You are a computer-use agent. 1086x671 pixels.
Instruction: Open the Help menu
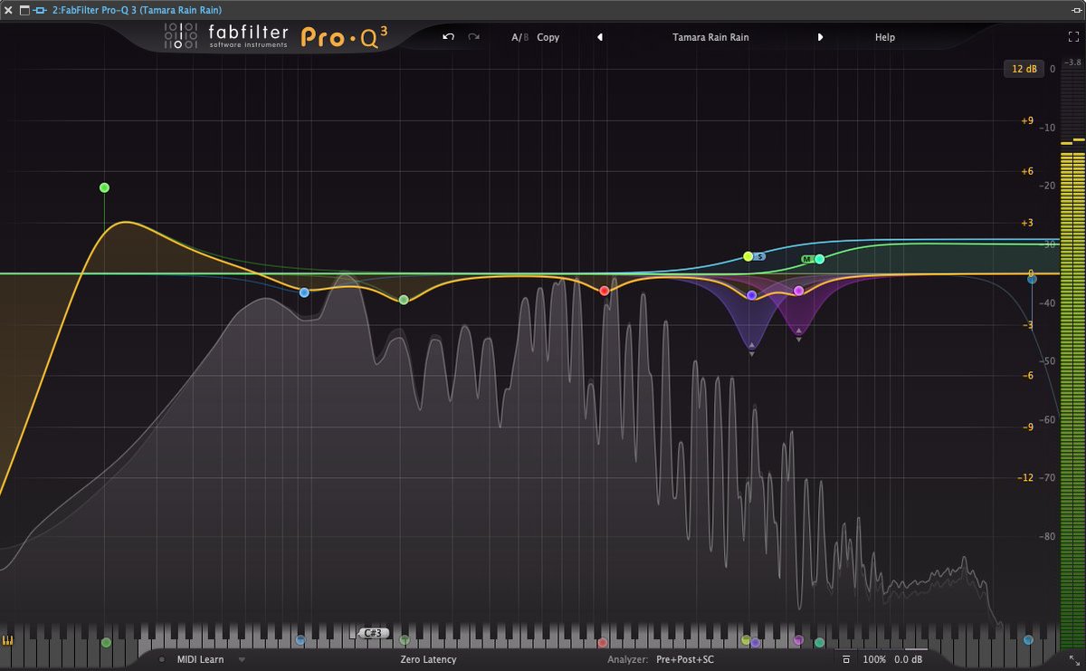click(x=884, y=37)
